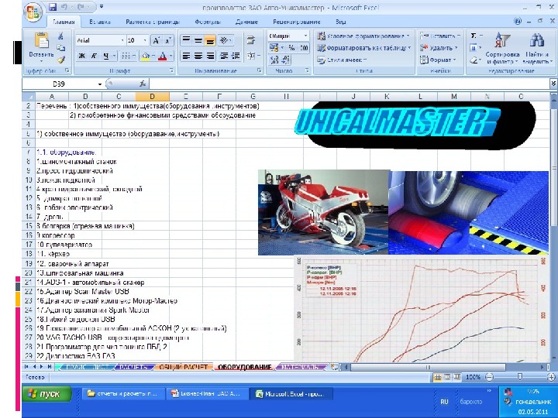Open the Формулы ribbon tab

coord(208,22)
